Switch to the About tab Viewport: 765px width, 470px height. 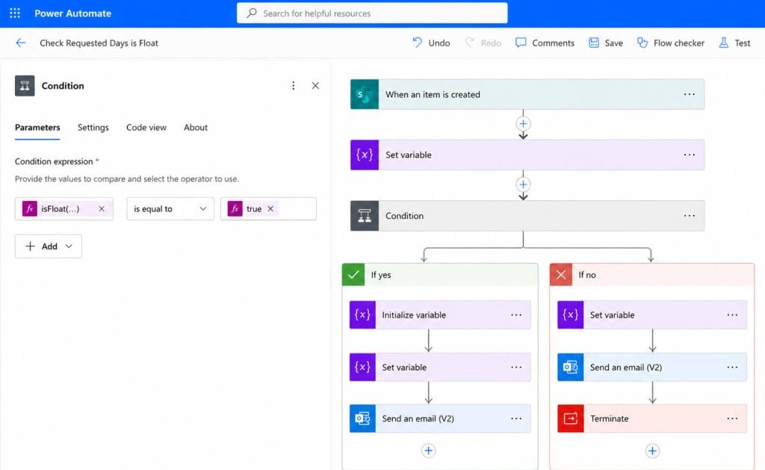pos(196,127)
